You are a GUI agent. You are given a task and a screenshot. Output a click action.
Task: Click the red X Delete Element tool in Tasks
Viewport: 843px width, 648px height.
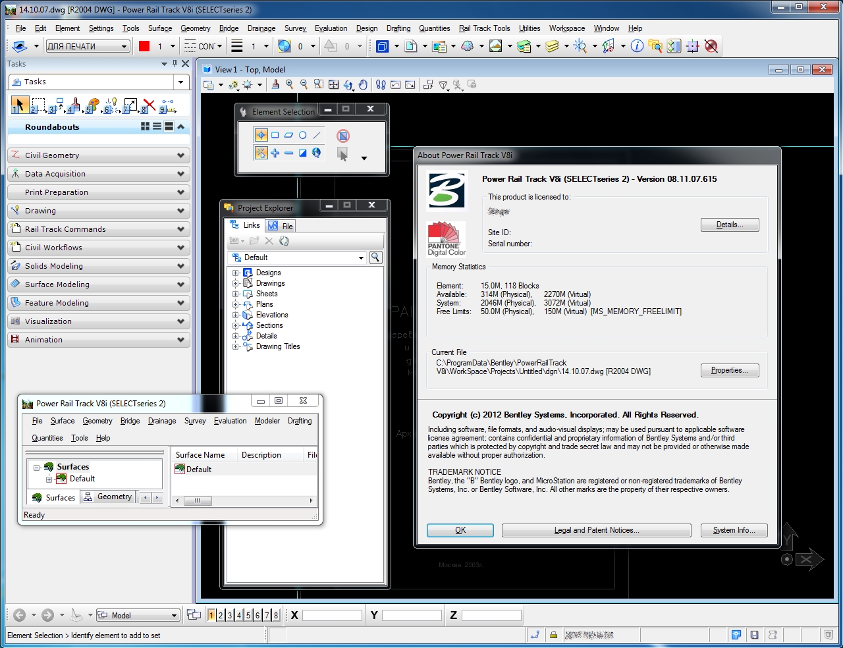[150, 105]
